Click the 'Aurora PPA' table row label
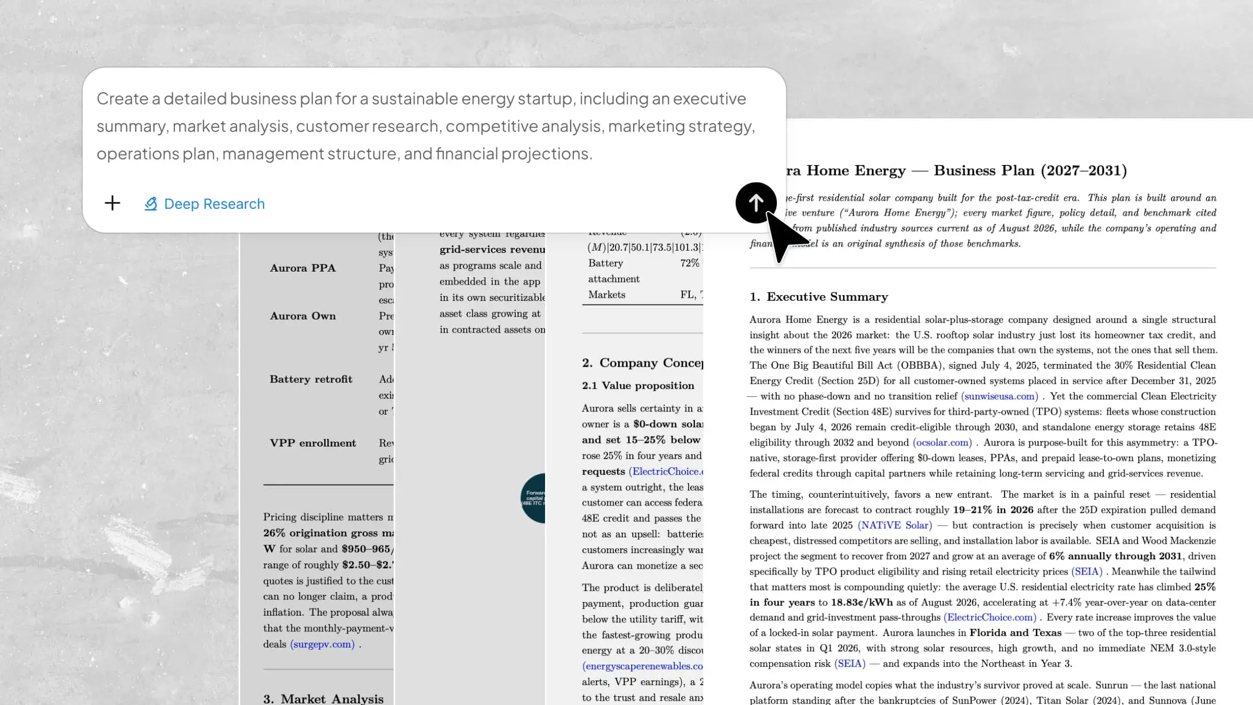1253x705 pixels. pyautogui.click(x=303, y=268)
